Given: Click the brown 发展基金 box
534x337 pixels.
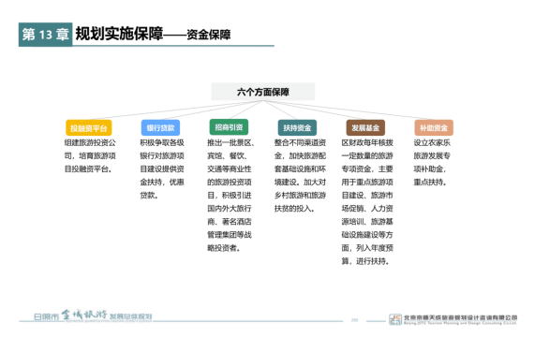Looking at the screenshot, I should tap(365, 127).
